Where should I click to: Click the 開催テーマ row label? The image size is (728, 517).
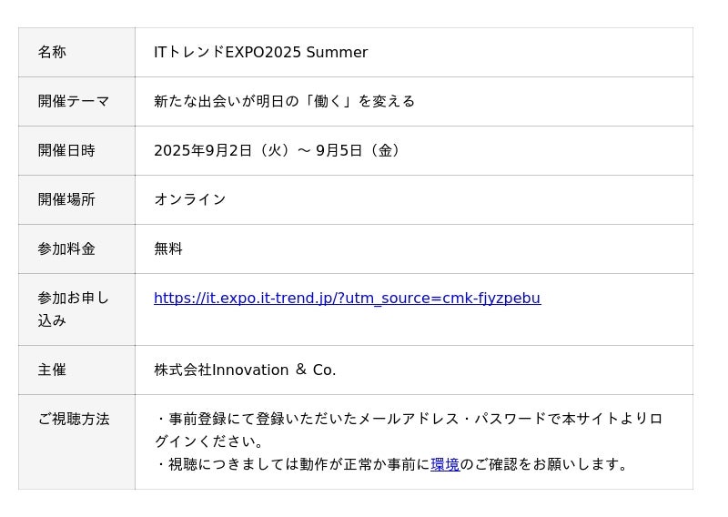point(74,102)
